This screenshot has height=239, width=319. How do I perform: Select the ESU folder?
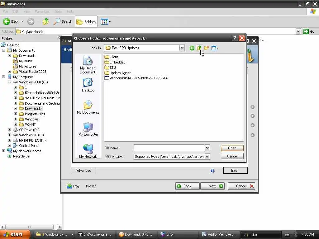[x=110, y=68]
